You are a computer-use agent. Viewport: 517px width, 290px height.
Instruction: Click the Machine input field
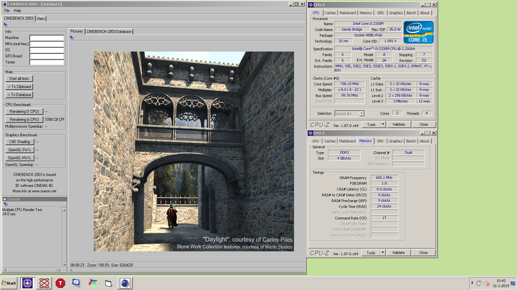coord(47,38)
